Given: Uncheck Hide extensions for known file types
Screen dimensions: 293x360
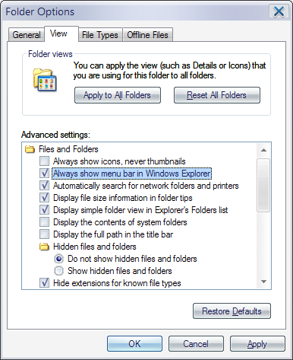Looking at the screenshot, I should [44, 283].
